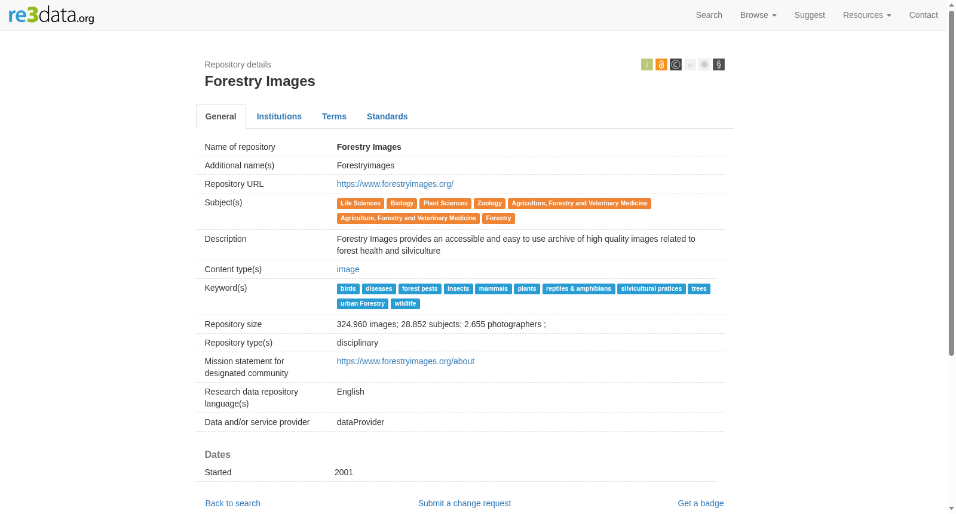Click the 'mammals' keyword tag
956x514 pixels.
(x=494, y=289)
